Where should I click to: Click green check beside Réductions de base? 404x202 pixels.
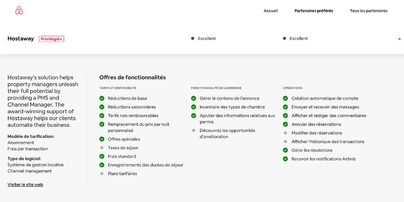tap(102, 98)
